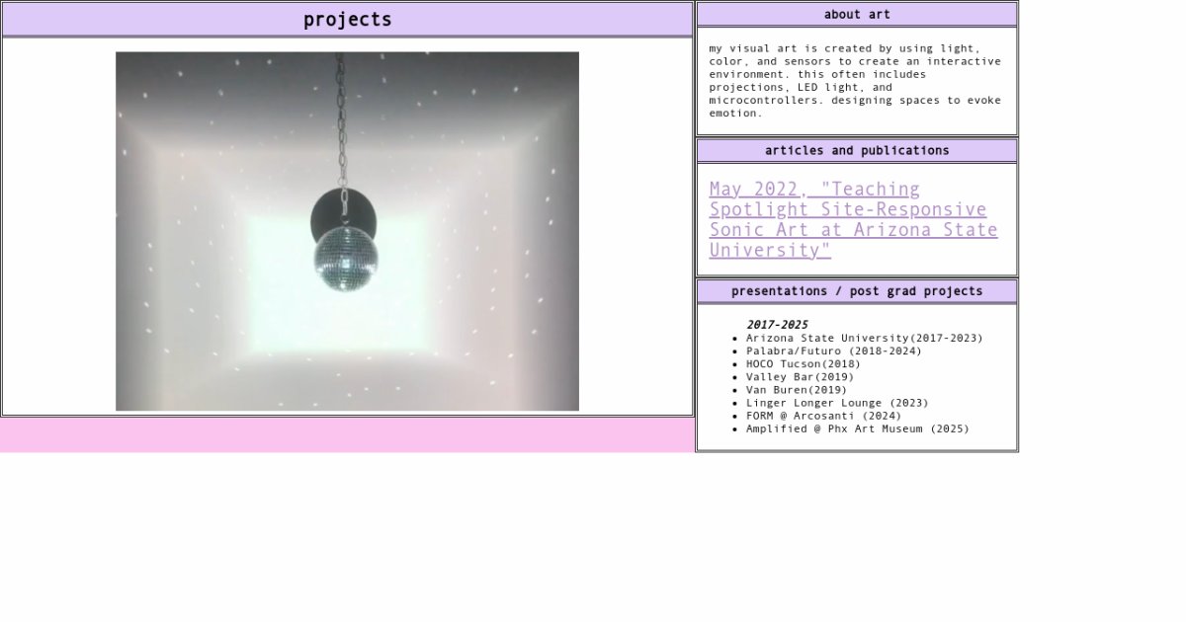1186x622 pixels.
Task: Click the italic "2017-2025" date label
Action: click(777, 325)
